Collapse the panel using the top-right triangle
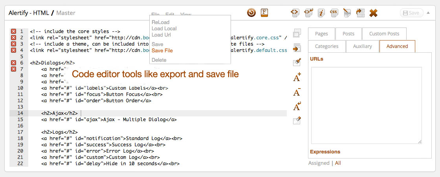440x177 pixels. (428, 13)
